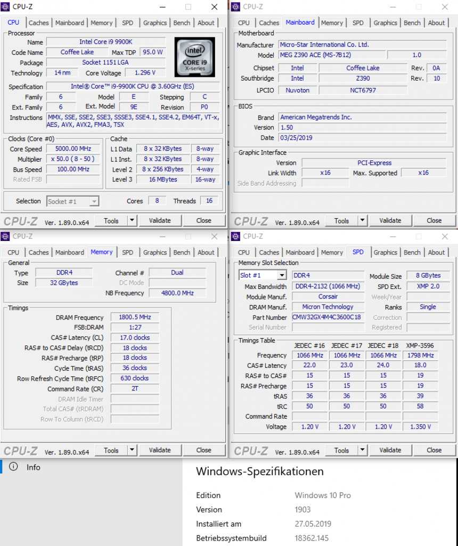Click the BIOS date value 03/25/2019
The image size is (458, 546).
[362, 138]
